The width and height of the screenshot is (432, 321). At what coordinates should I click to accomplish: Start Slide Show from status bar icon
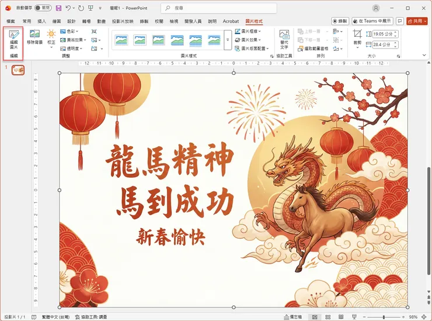(354, 317)
